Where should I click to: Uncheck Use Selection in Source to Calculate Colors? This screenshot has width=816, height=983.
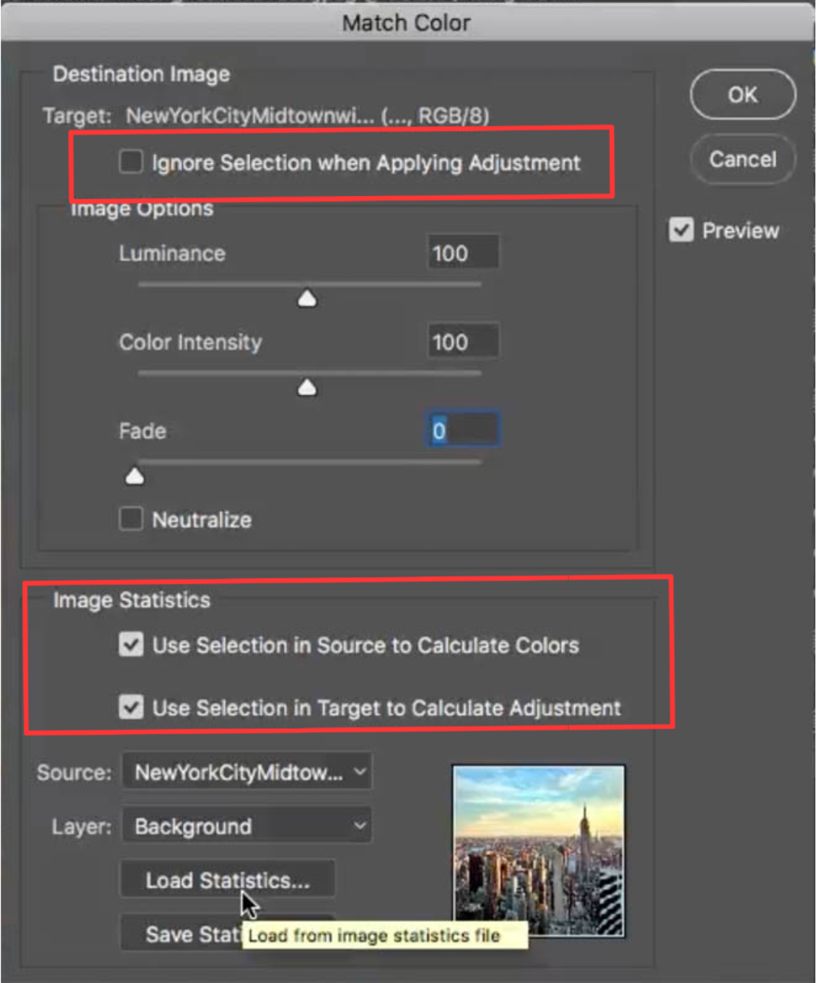(x=131, y=645)
